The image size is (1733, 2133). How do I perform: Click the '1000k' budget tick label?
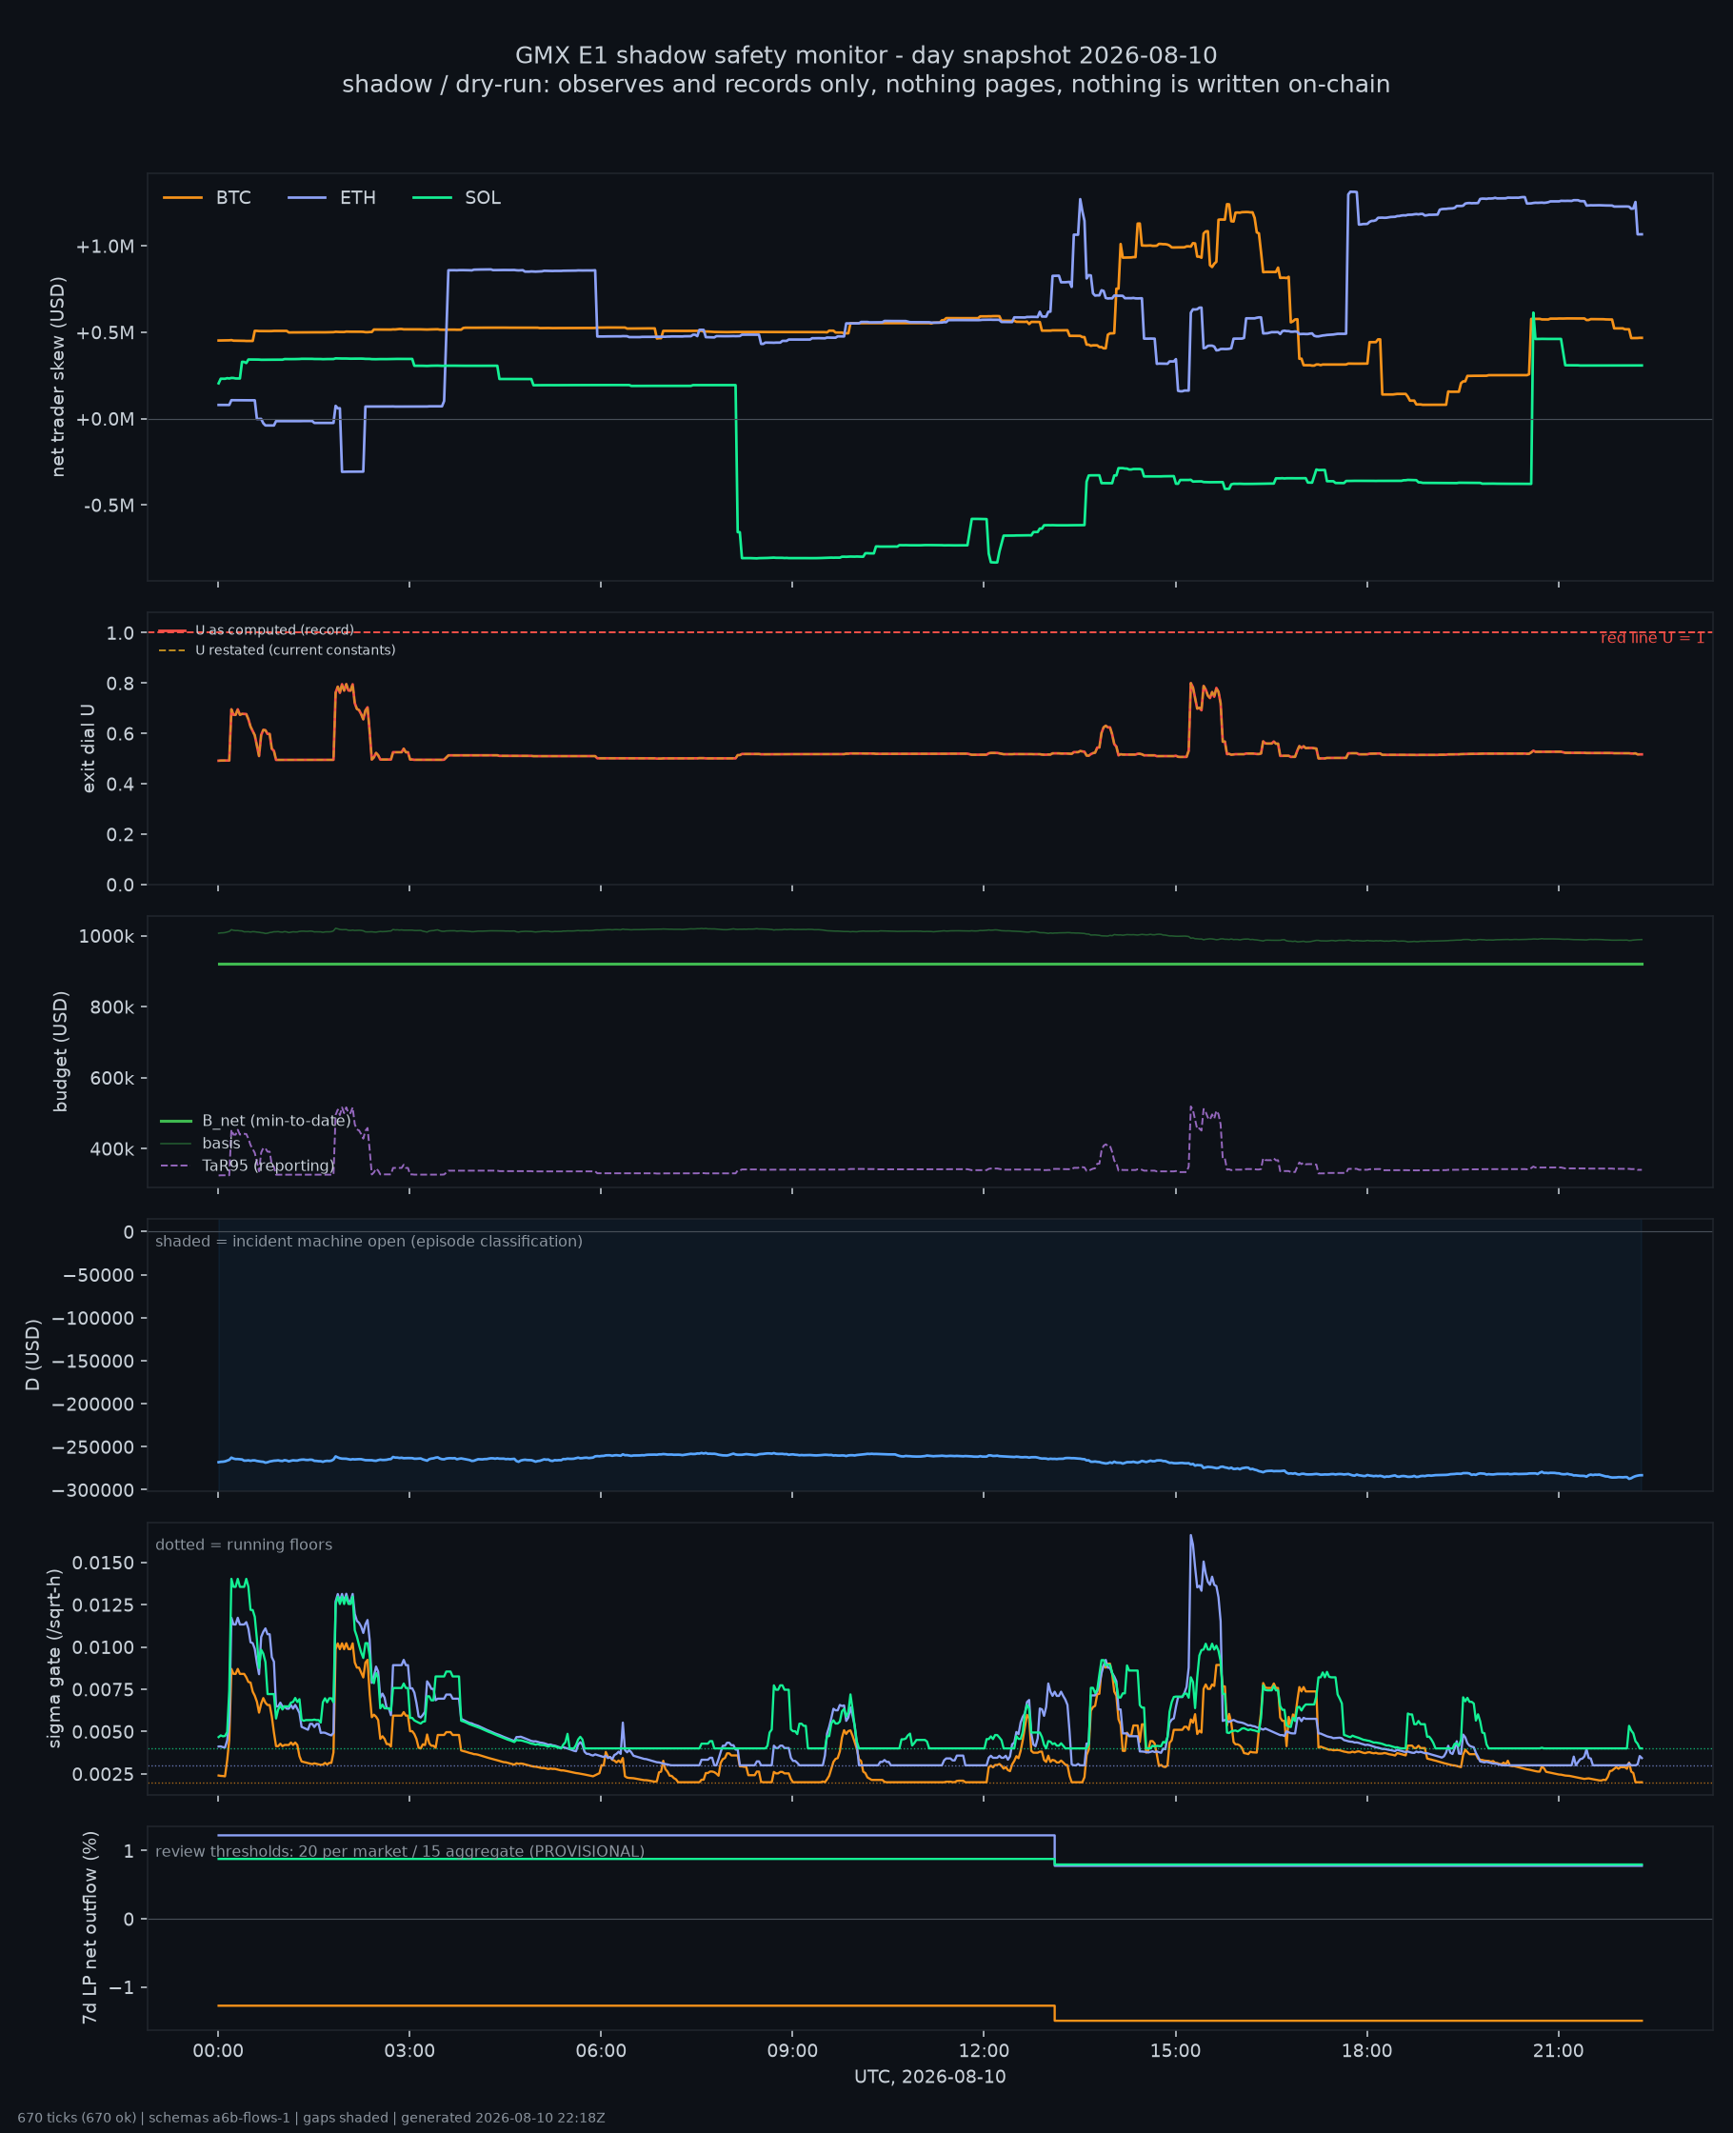click(x=107, y=936)
